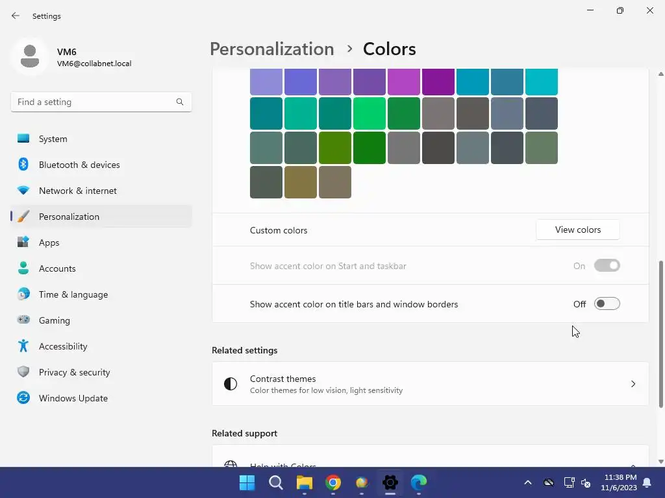The image size is (665, 498).
Task: Click the cloud sync tray icon
Action: [x=548, y=482]
